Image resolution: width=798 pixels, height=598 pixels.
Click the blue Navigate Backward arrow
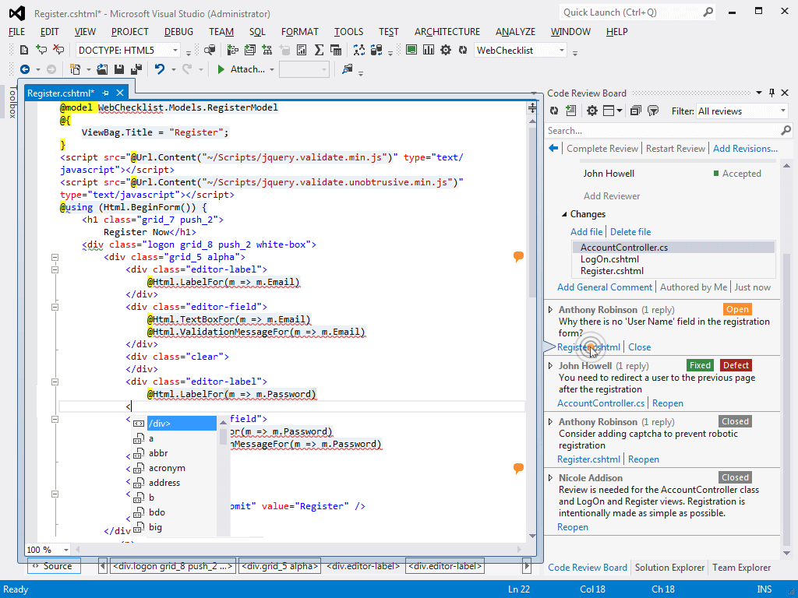coord(25,69)
